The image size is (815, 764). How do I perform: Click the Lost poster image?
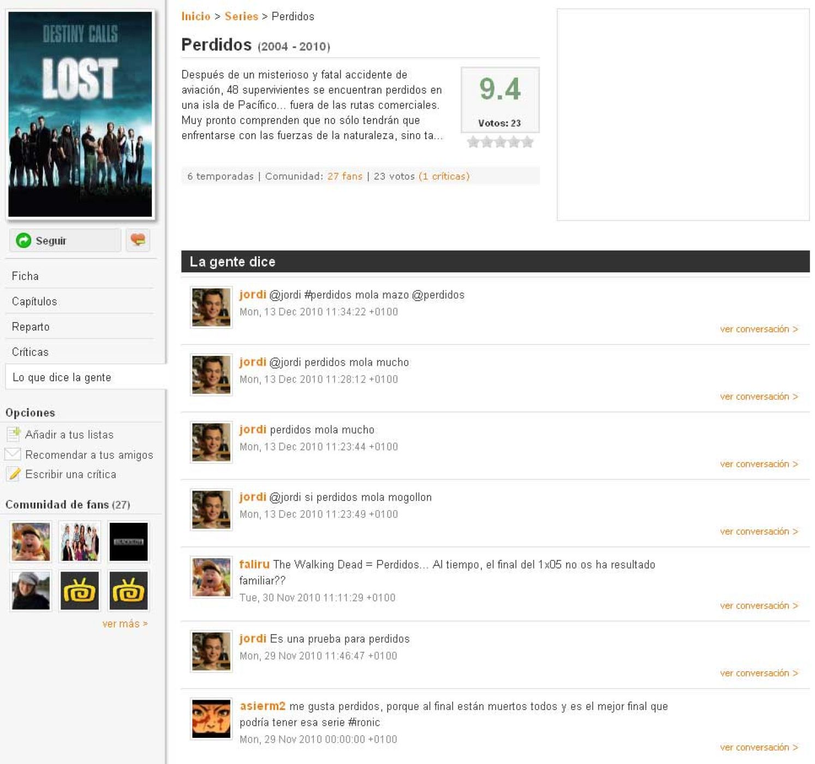point(80,115)
